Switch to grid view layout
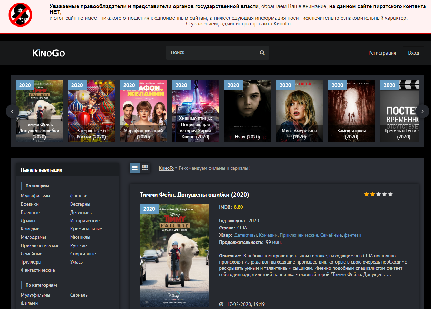The image size is (431, 309). (x=145, y=168)
